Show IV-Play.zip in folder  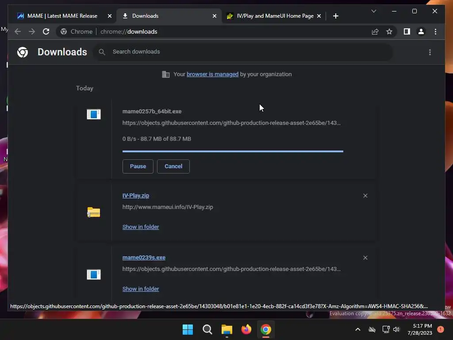tap(141, 227)
